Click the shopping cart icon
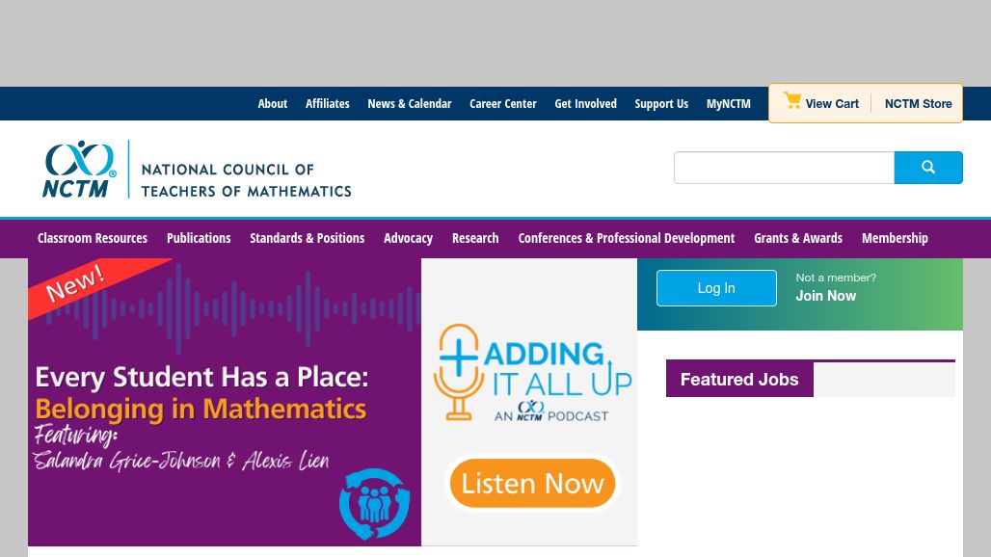This screenshot has height=557, width=991. pos(791,101)
